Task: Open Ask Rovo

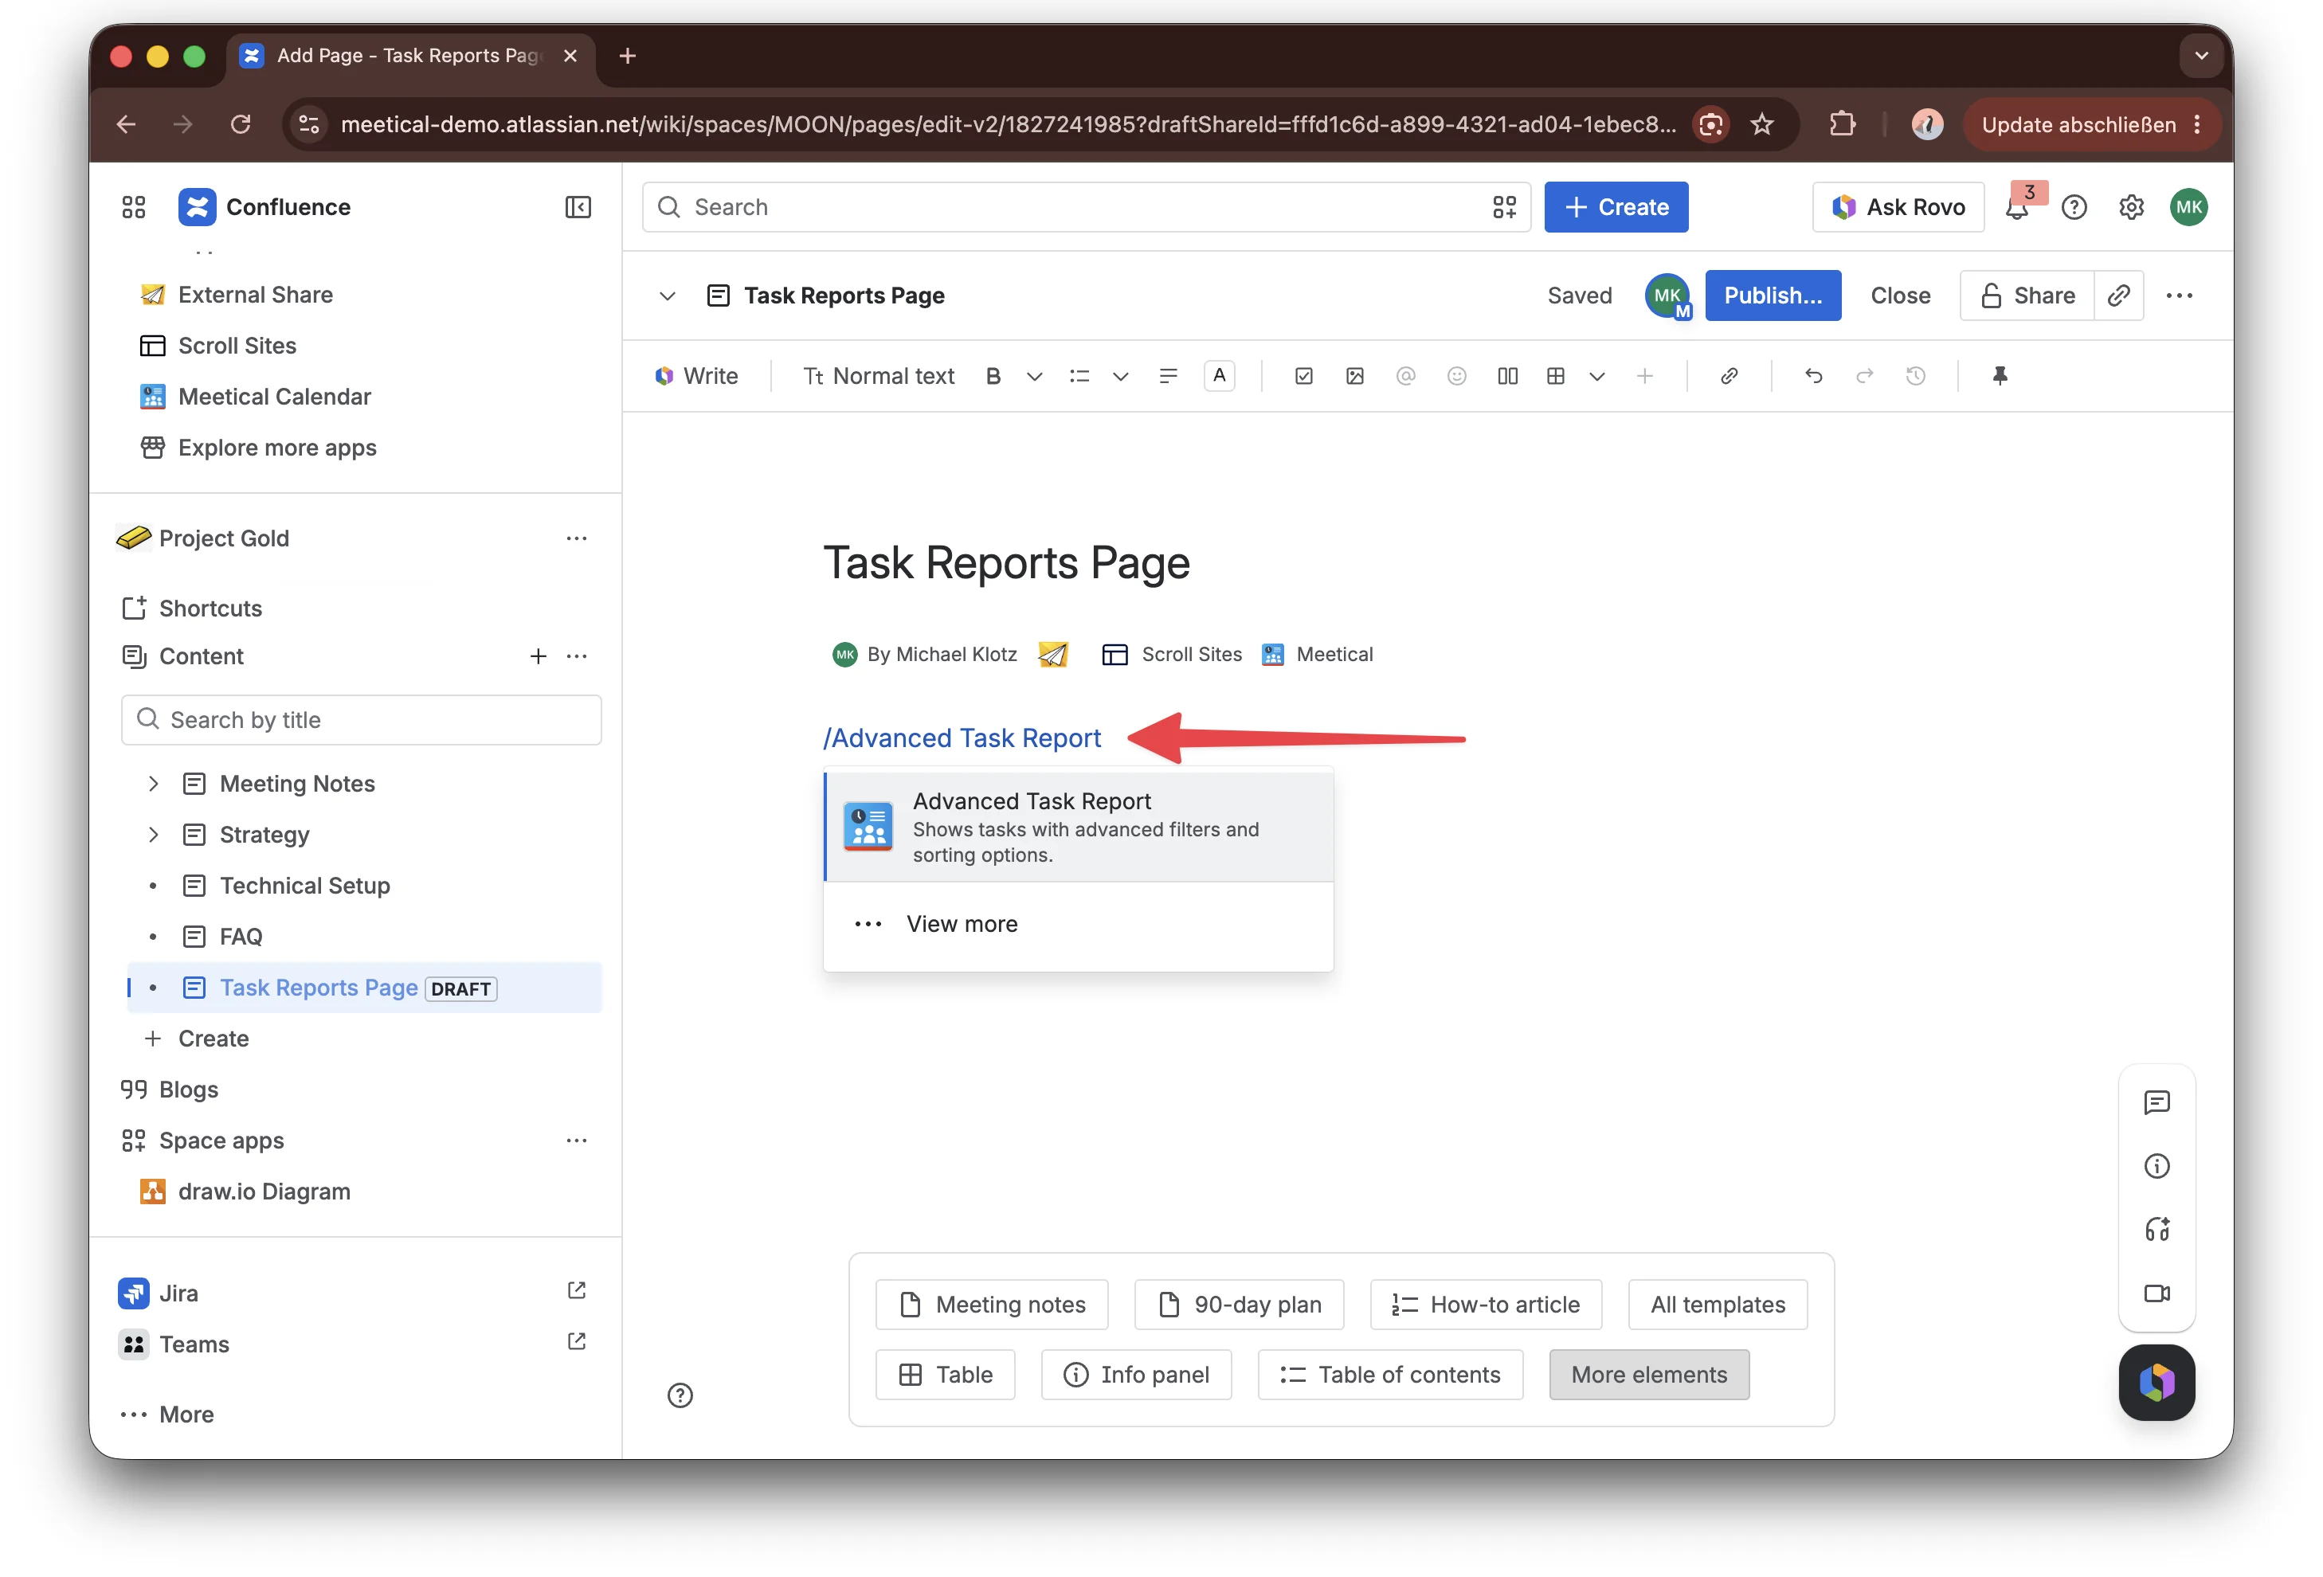Action: [x=1897, y=207]
